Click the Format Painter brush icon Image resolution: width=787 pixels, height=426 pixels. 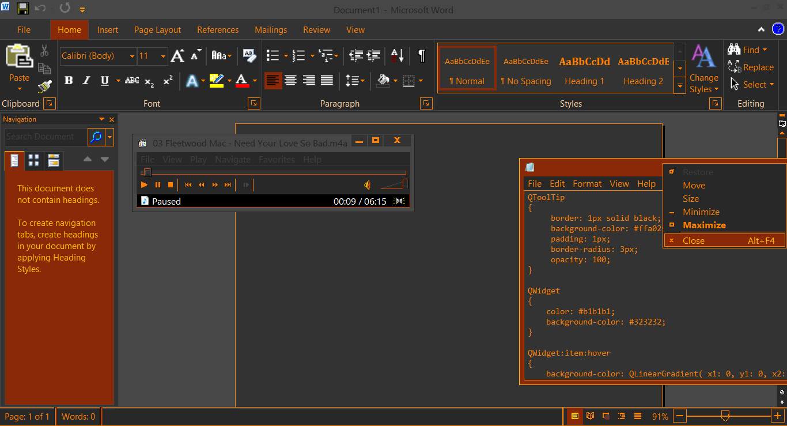(44, 86)
